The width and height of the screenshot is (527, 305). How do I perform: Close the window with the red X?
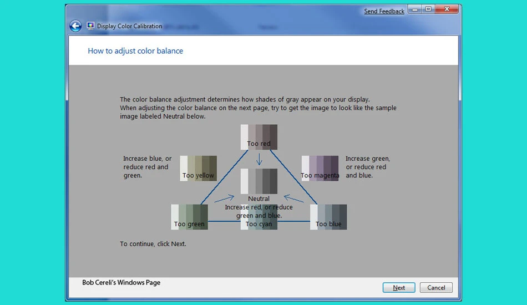click(447, 9)
